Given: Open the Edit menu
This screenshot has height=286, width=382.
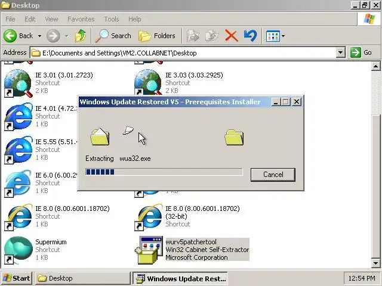Looking at the screenshot, I should [30, 19].
